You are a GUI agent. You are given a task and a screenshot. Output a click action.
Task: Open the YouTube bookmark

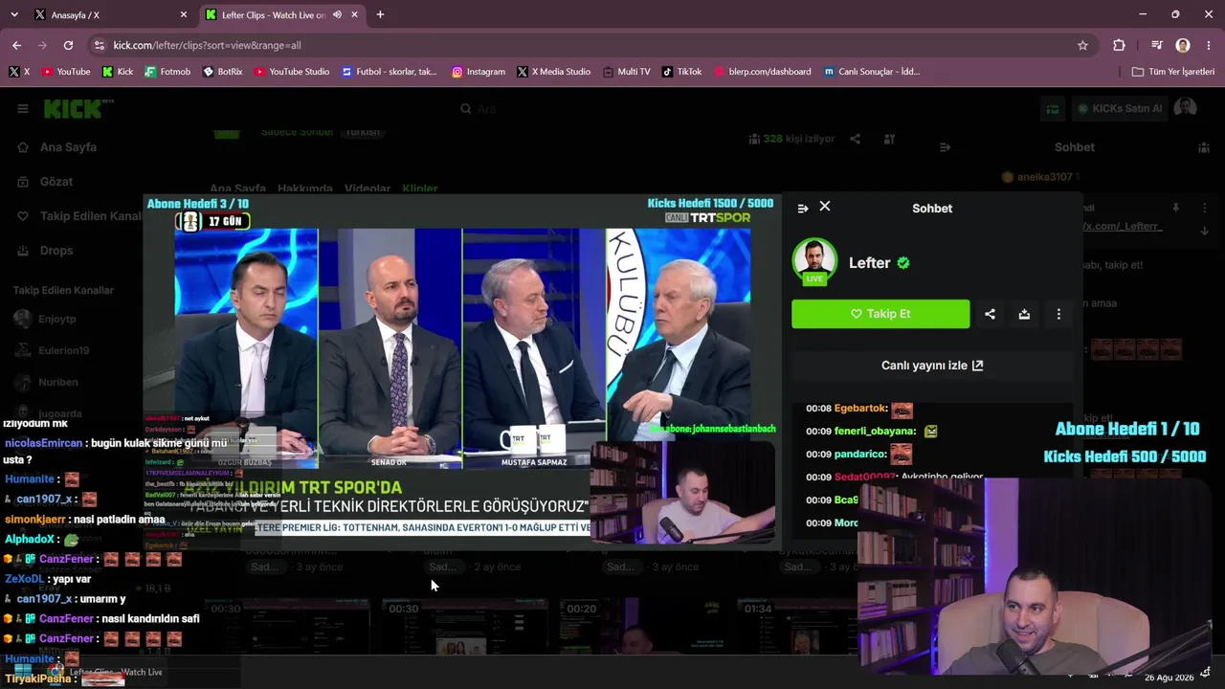[65, 72]
